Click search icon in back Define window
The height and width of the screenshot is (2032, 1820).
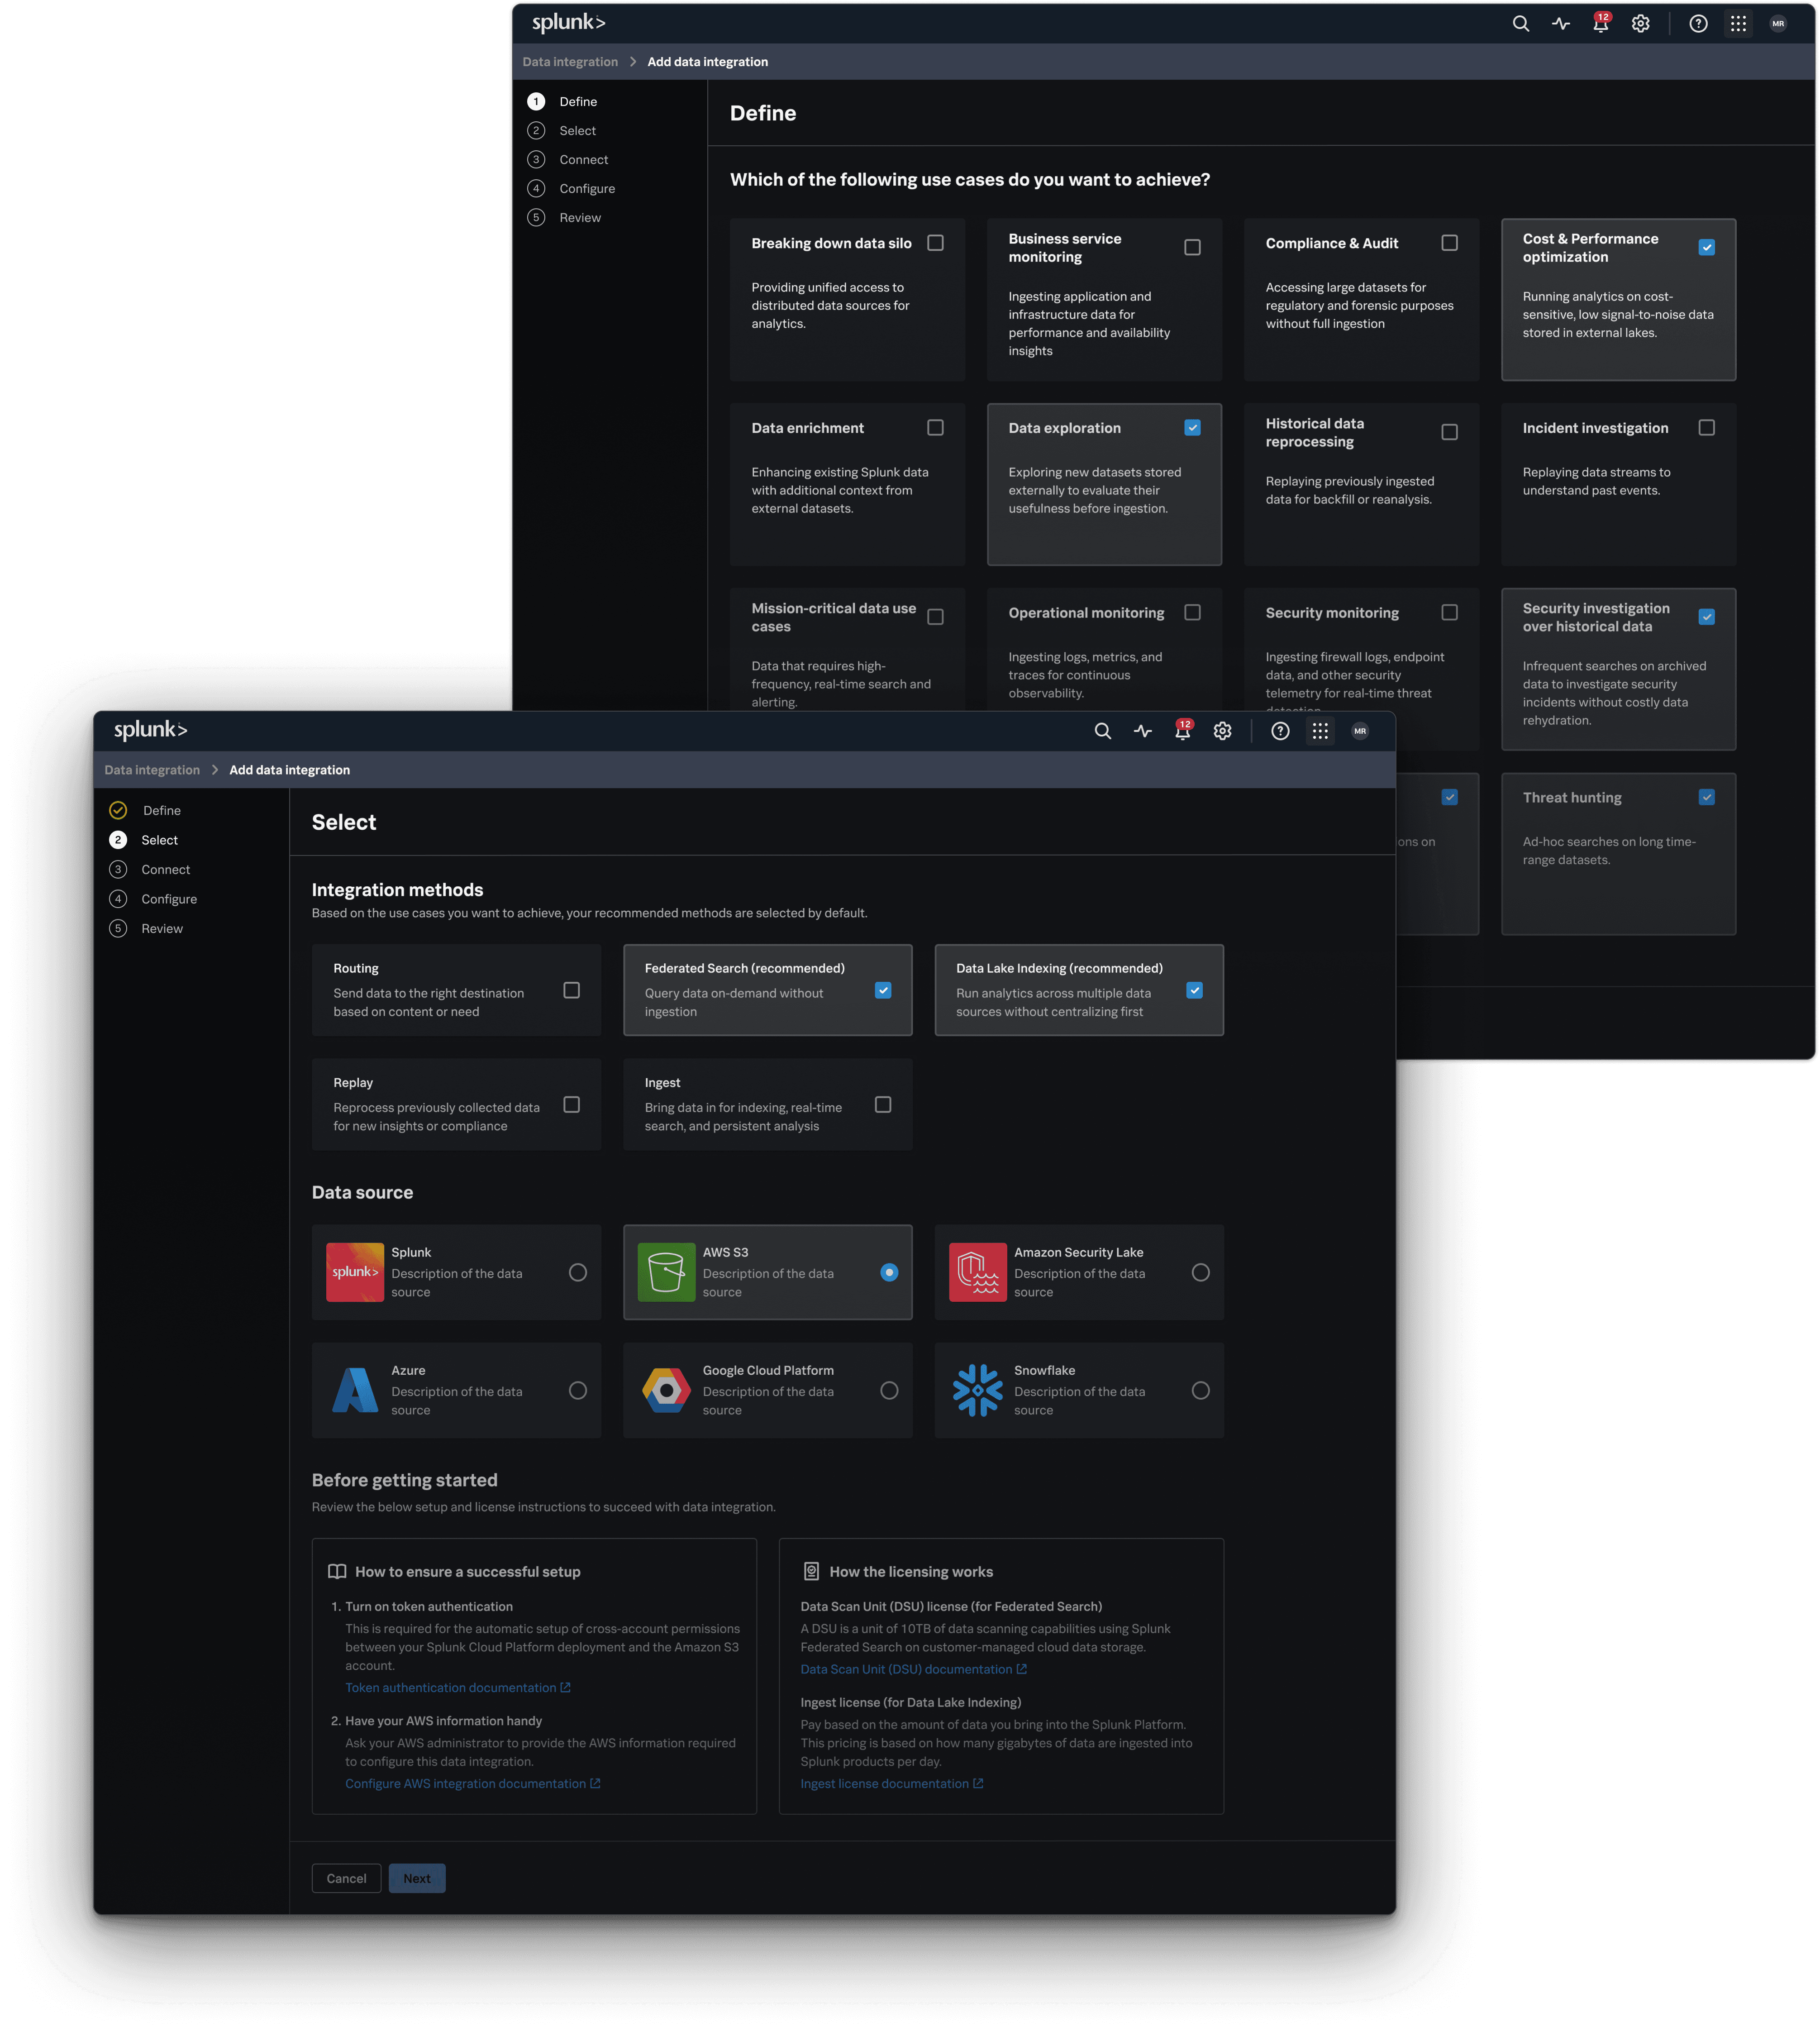point(1520,24)
